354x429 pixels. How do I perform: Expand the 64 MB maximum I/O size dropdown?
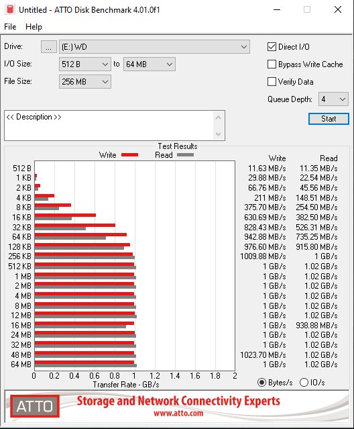(x=150, y=64)
